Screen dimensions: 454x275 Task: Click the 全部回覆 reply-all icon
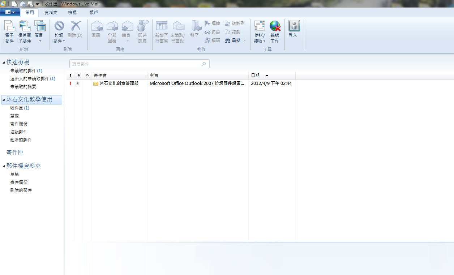[112, 26]
